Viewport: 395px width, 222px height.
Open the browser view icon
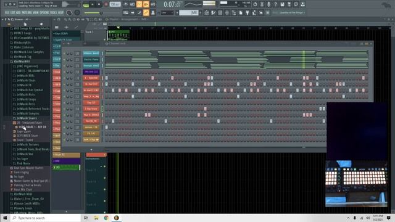point(234,12)
